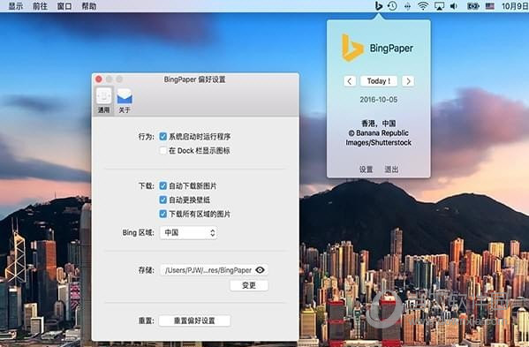
Task: Click the 10月9日 date in the menu bar
Action: click(x=515, y=6)
